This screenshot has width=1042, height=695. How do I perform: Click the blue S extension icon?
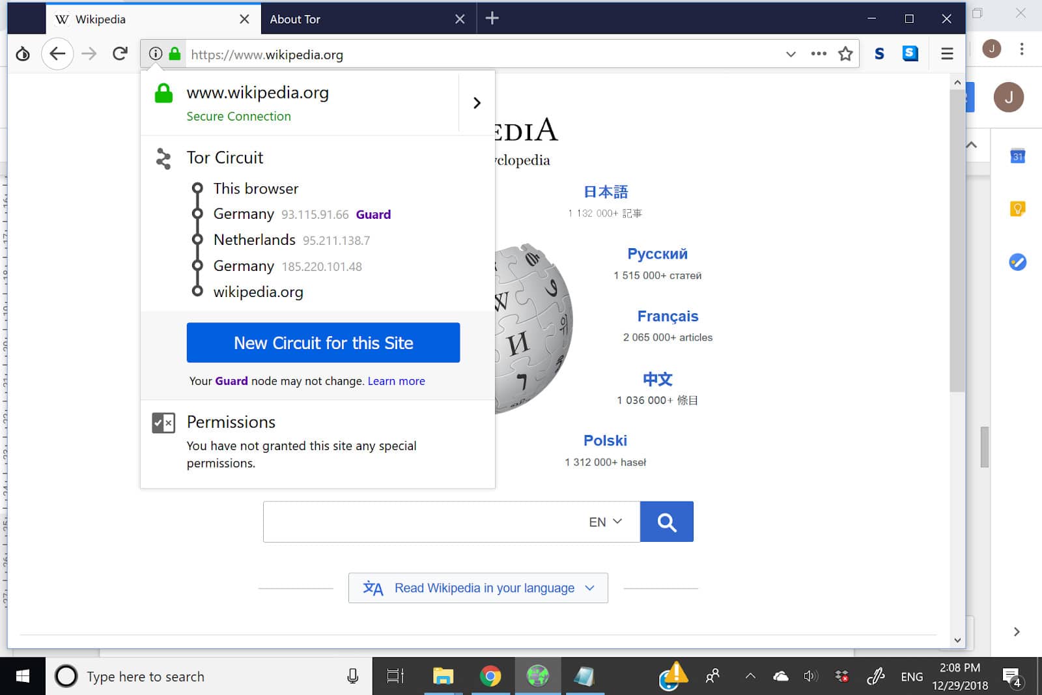(910, 53)
